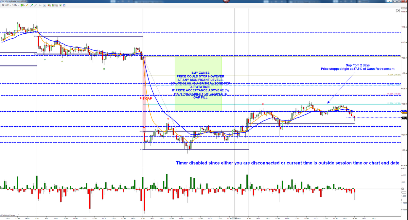Click the last blue window toolbar icon
The height and width of the screenshot is (220, 408).
(x=64, y=5)
